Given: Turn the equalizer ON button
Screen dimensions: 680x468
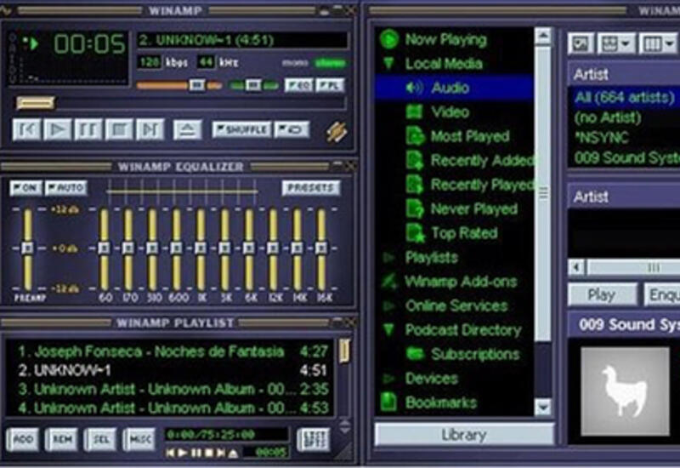Looking at the screenshot, I should coord(25,188).
